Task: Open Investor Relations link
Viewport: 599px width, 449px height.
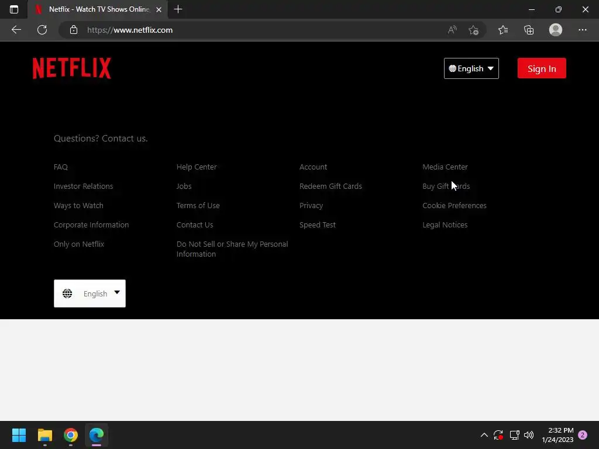Action: click(x=83, y=186)
